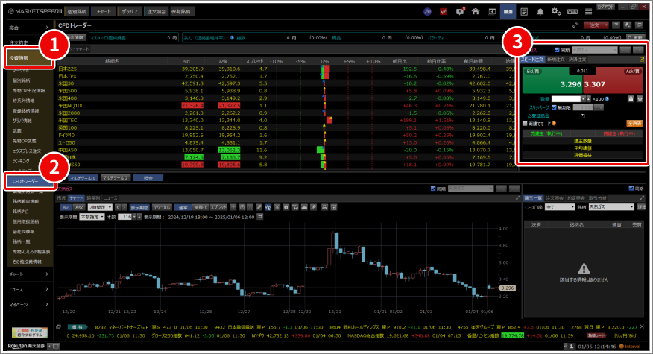Open the 時系列 tab above the chart
This screenshot has height=354, width=653.
point(93,198)
